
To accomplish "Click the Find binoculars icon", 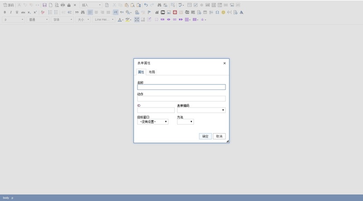I will (x=159, y=5).
